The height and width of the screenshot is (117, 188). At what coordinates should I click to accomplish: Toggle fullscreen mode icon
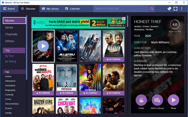176,9
